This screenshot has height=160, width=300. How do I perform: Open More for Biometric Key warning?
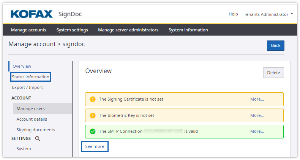tap(257, 115)
